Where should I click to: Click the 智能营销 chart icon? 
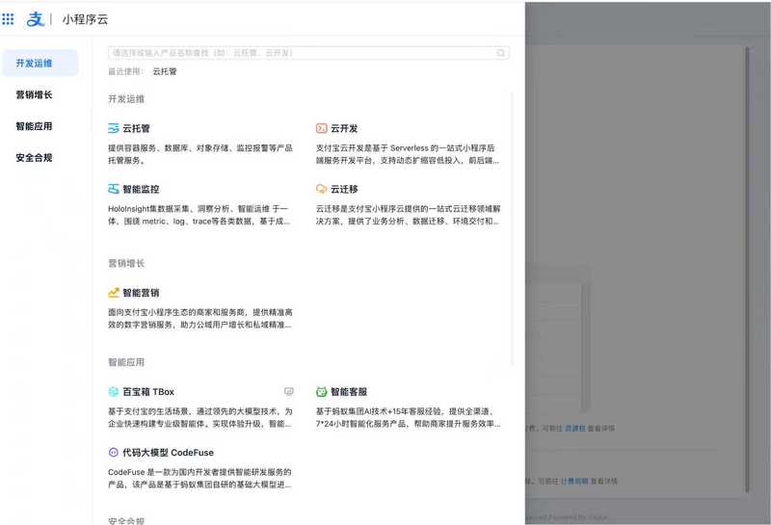tap(114, 293)
